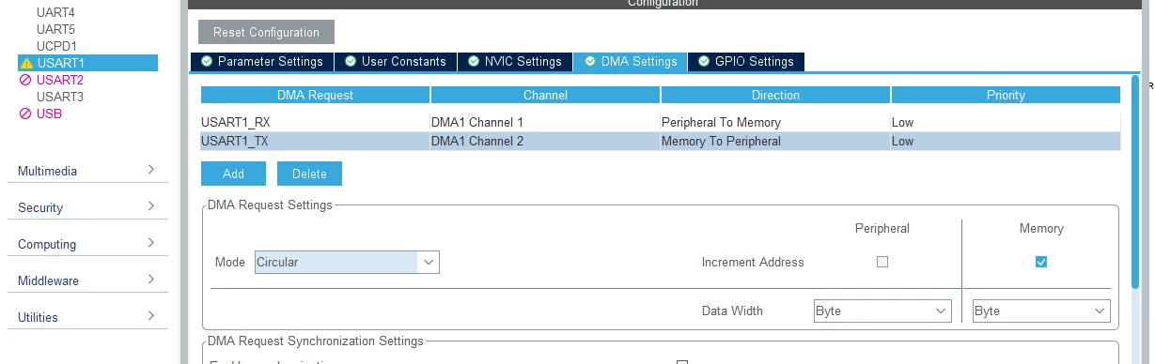Select USART2 disabled peripheral entry
1155x364 pixels.
60,80
